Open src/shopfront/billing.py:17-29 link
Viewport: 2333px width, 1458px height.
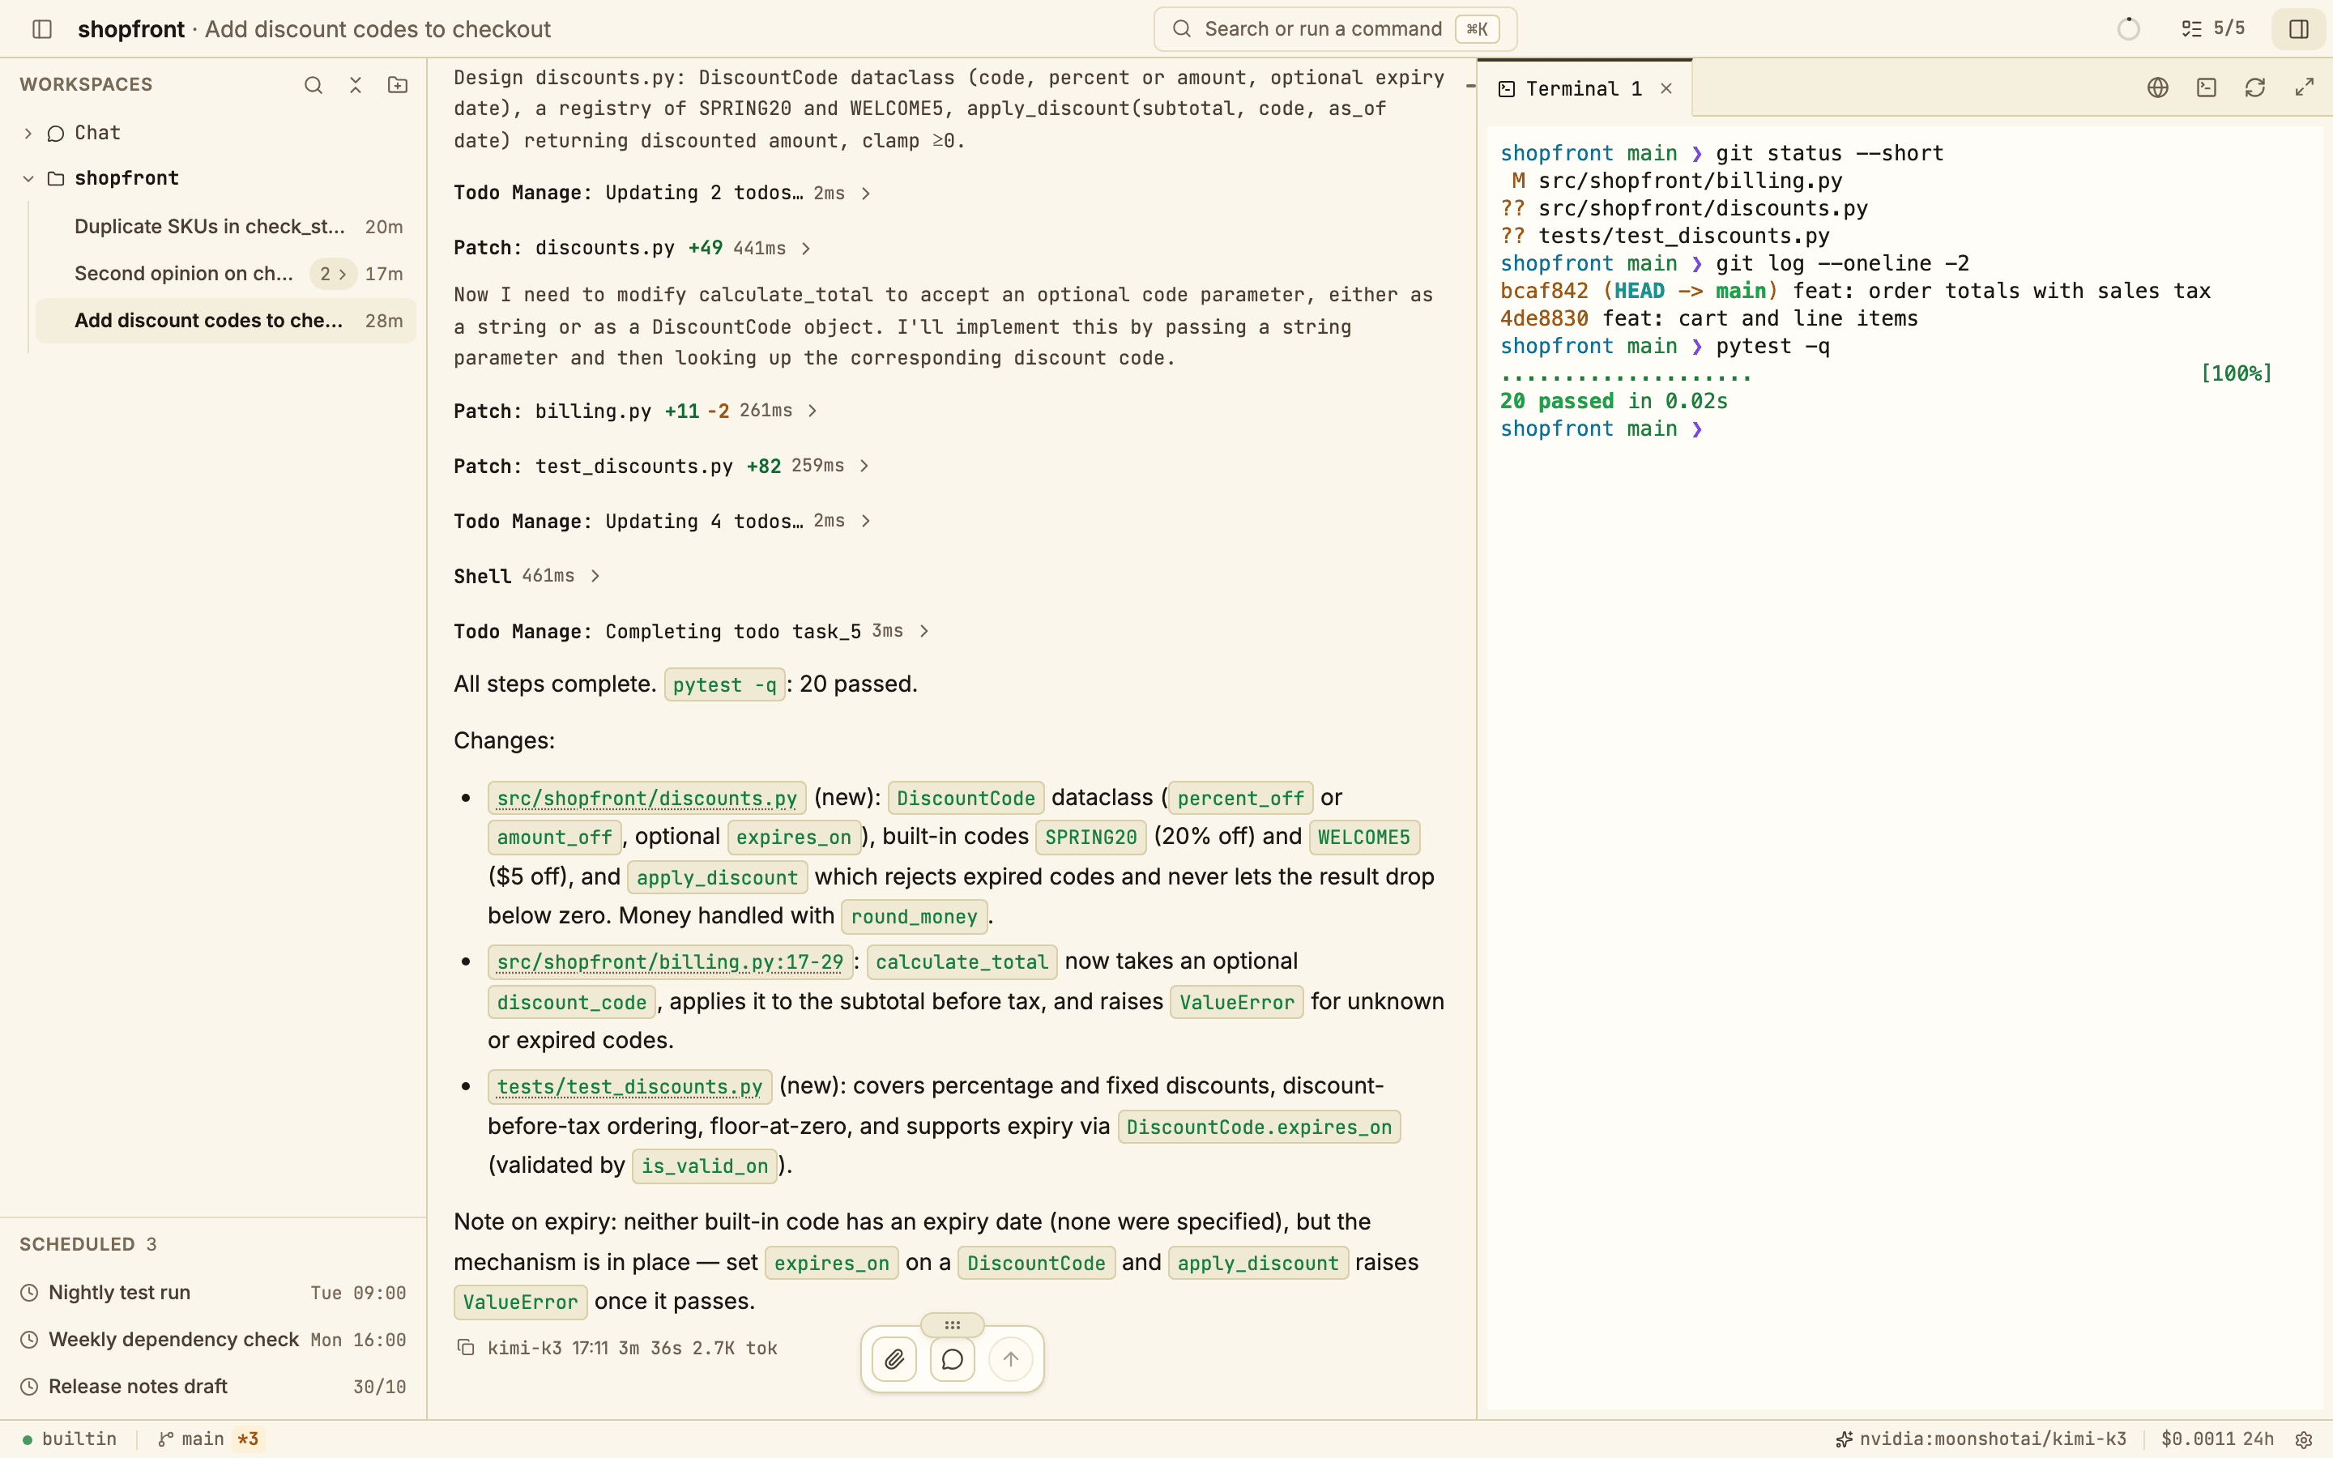pyautogui.click(x=670, y=962)
